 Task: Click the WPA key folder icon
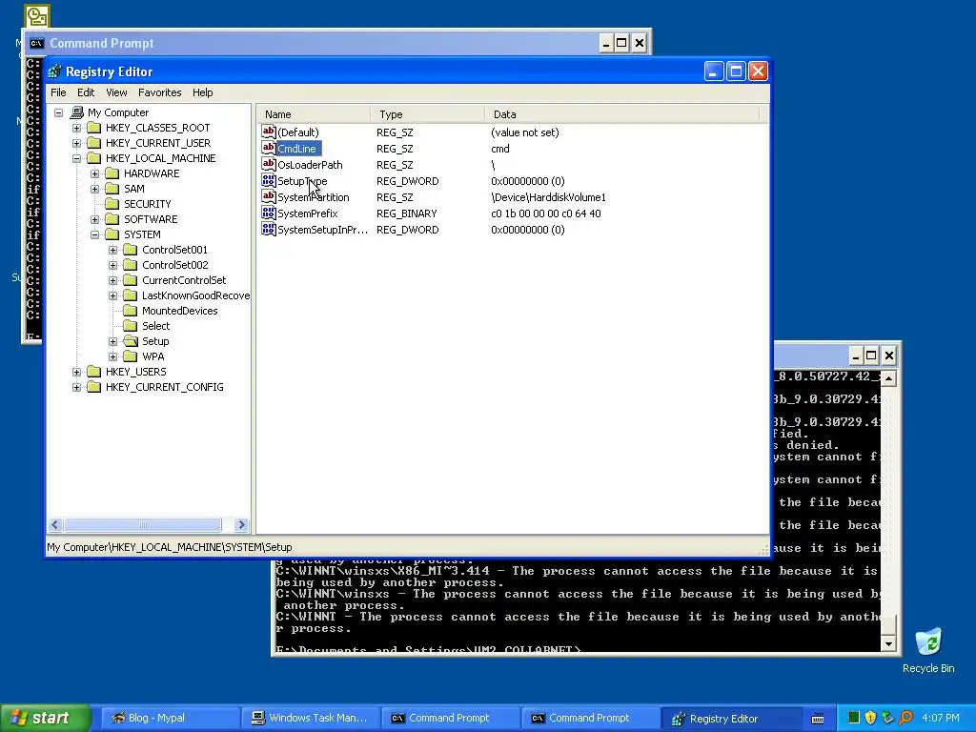click(x=130, y=356)
